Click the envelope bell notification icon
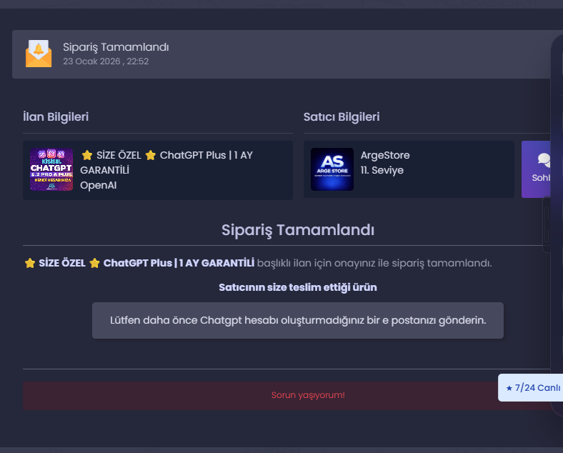Screen dimensions: 563x453 coord(39,54)
